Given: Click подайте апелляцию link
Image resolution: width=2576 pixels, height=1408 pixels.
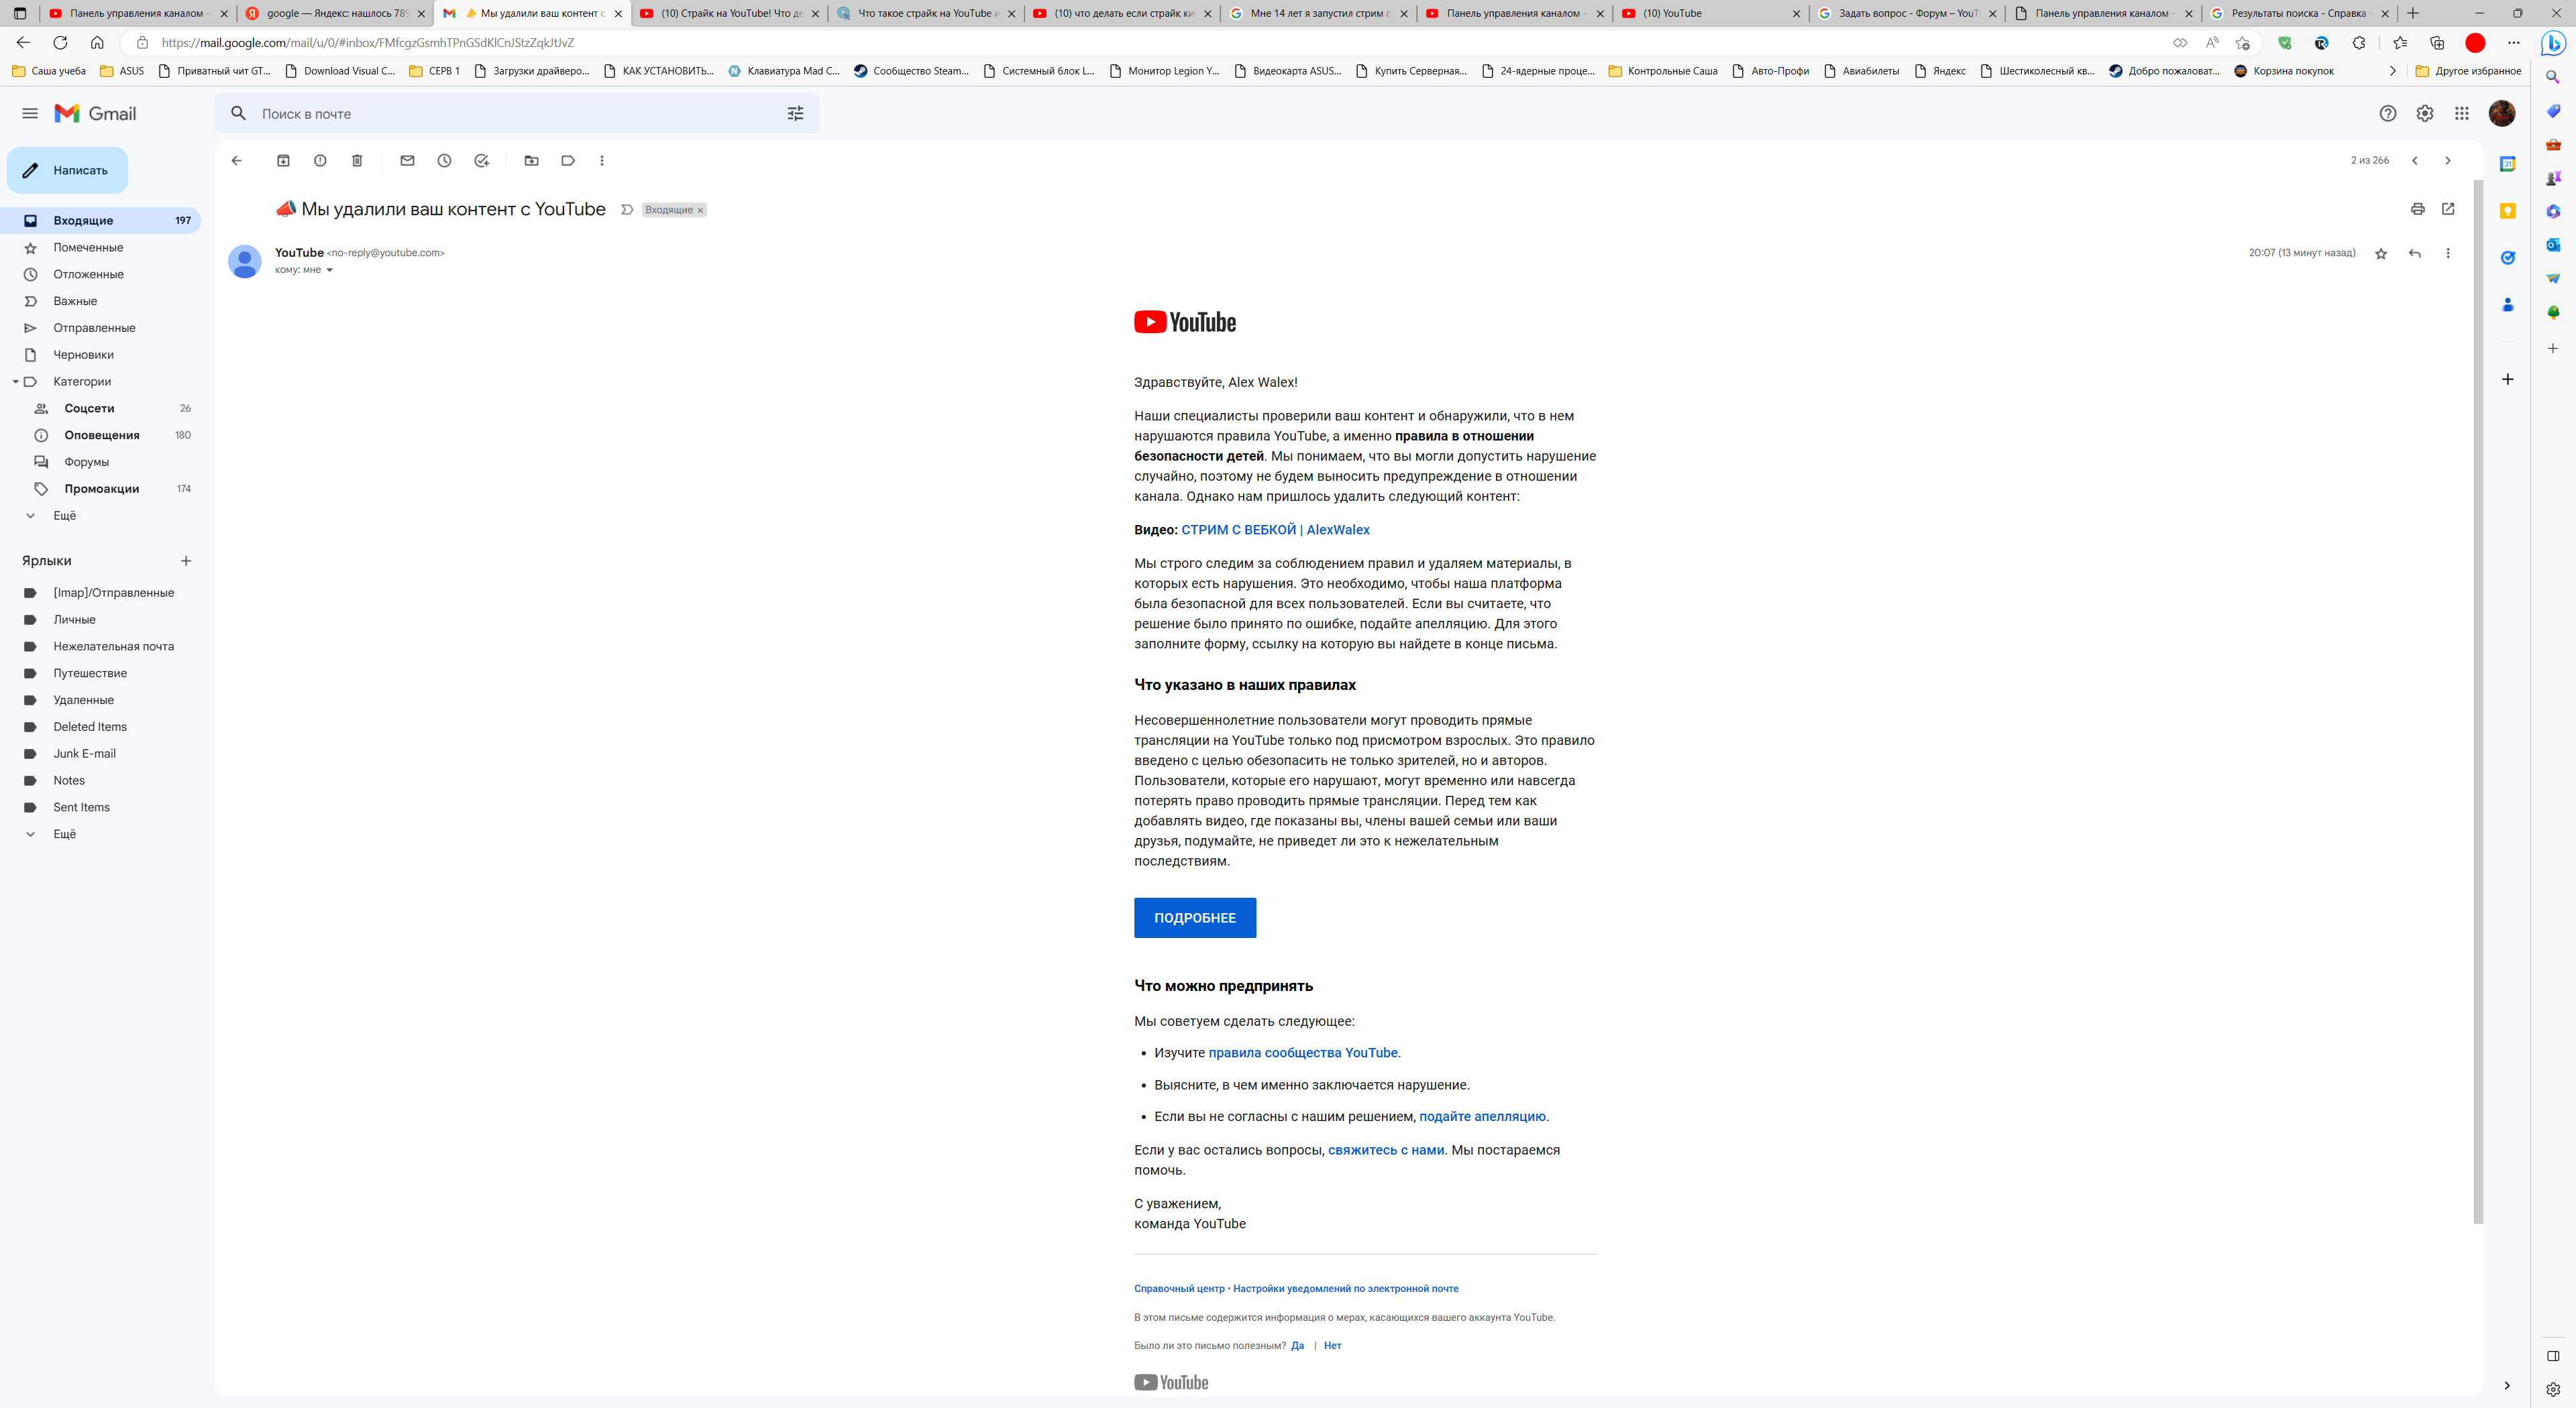Looking at the screenshot, I should point(1482,1117).
